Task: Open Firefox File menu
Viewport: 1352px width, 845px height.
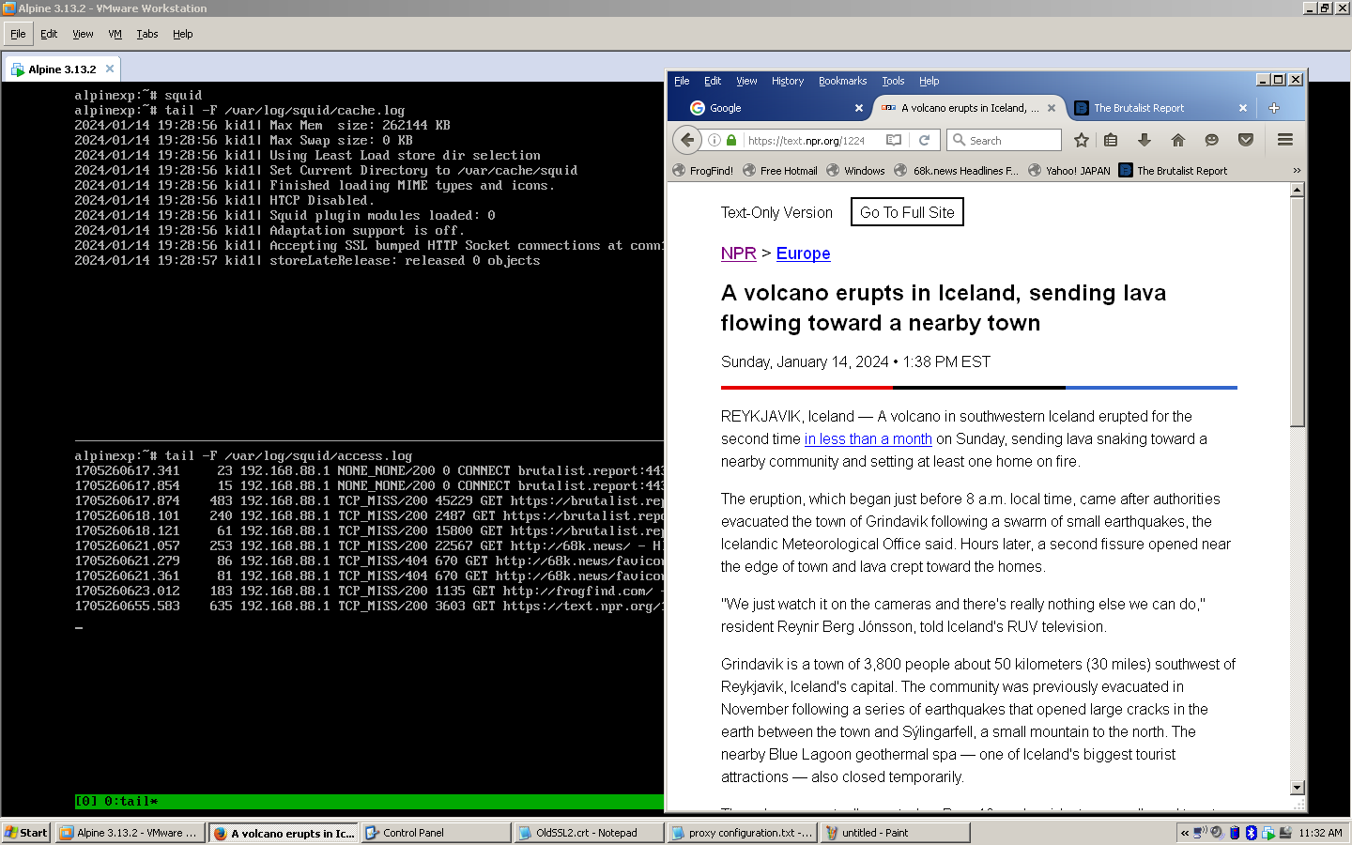Action: pos(682,81)
